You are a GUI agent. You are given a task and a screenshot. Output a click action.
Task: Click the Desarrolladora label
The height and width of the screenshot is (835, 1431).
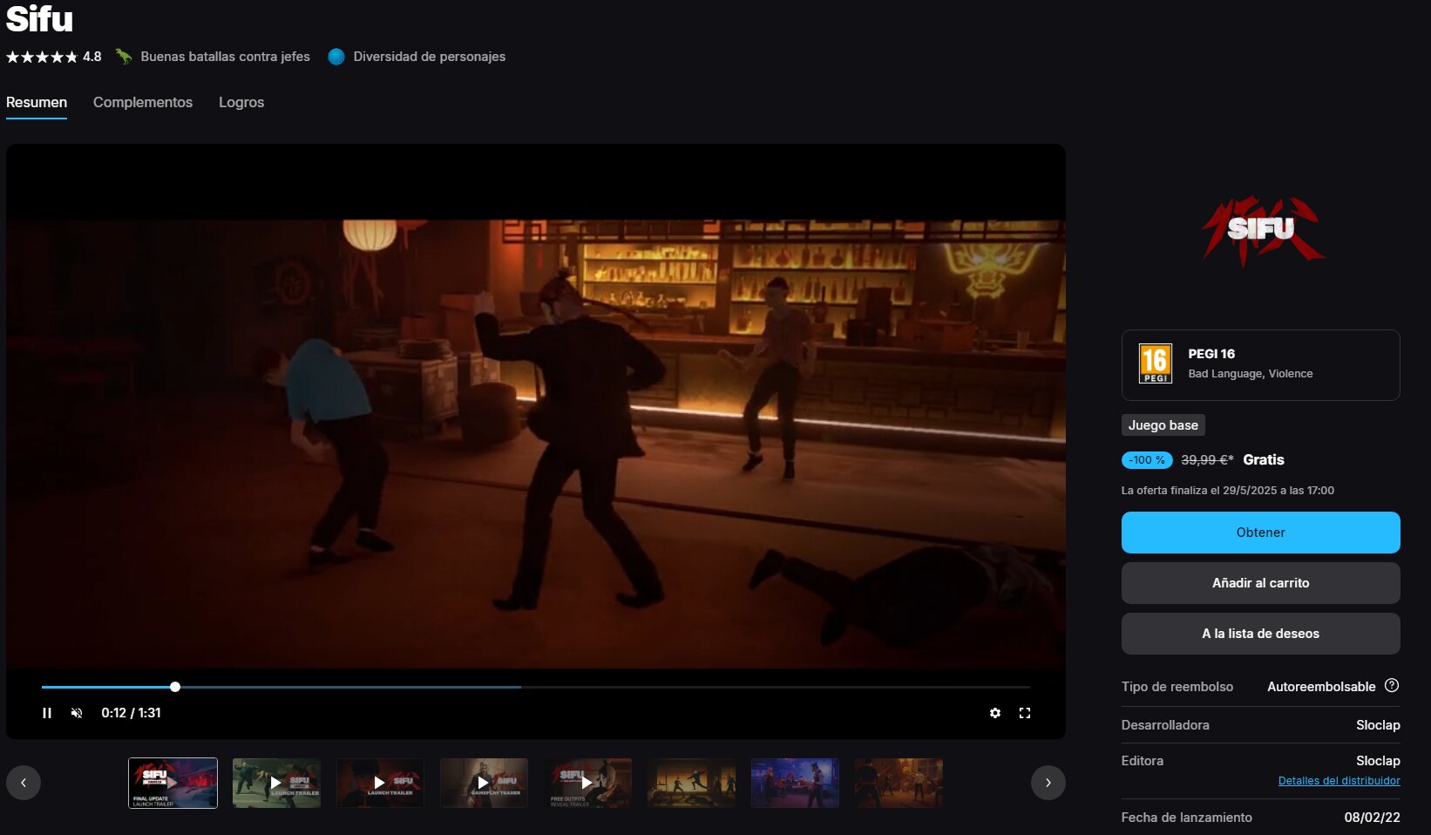pyautogui.click(x=1165, y=725)
